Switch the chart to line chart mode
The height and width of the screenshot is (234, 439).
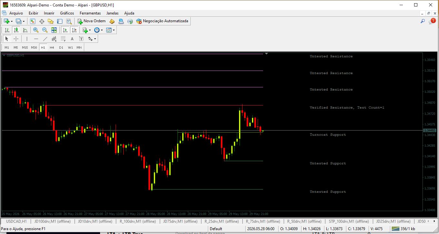point(25,30)
